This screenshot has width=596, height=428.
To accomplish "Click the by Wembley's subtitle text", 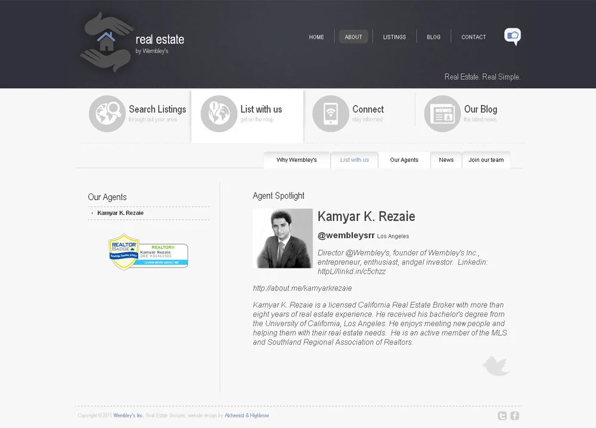I will 152,51.
